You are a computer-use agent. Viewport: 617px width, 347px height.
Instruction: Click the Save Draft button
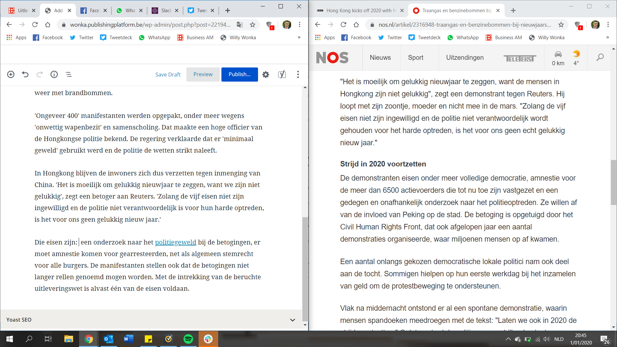click(x=168, y=75)
